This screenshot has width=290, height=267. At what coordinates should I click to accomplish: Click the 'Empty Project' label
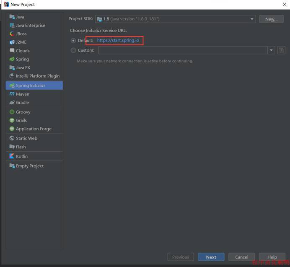30,166
